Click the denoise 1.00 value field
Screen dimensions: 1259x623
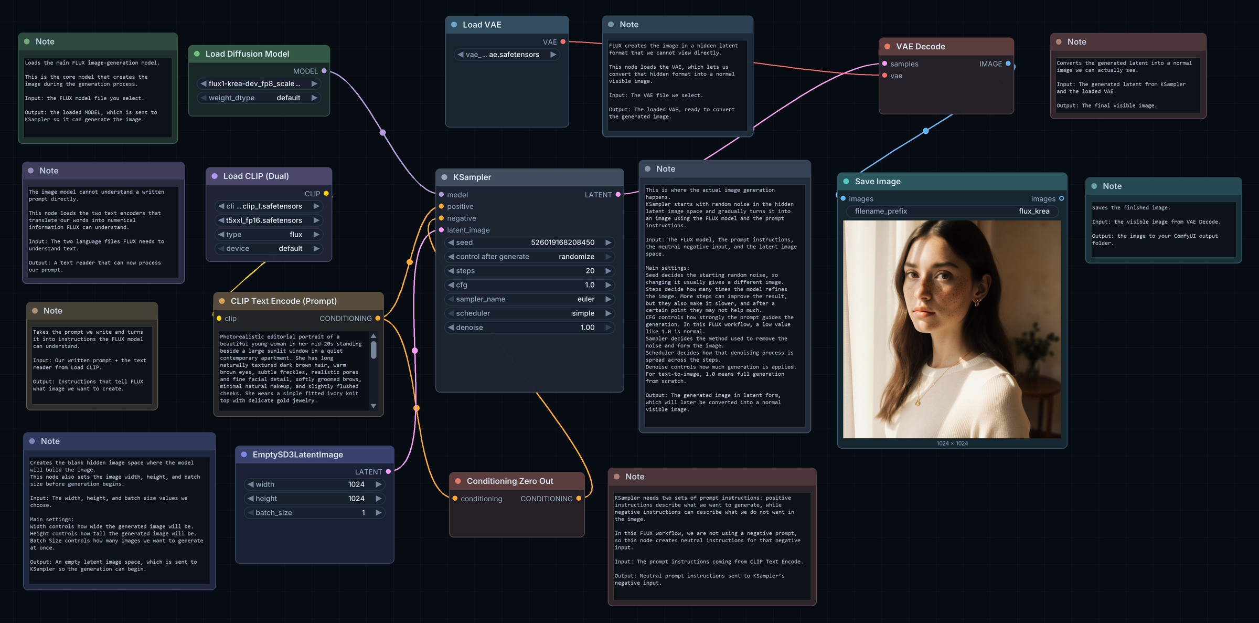pos(530,328)
